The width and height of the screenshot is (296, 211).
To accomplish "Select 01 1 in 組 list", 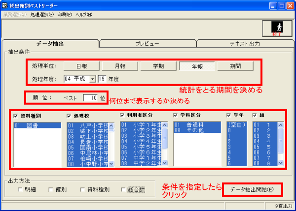I will 265,125.
